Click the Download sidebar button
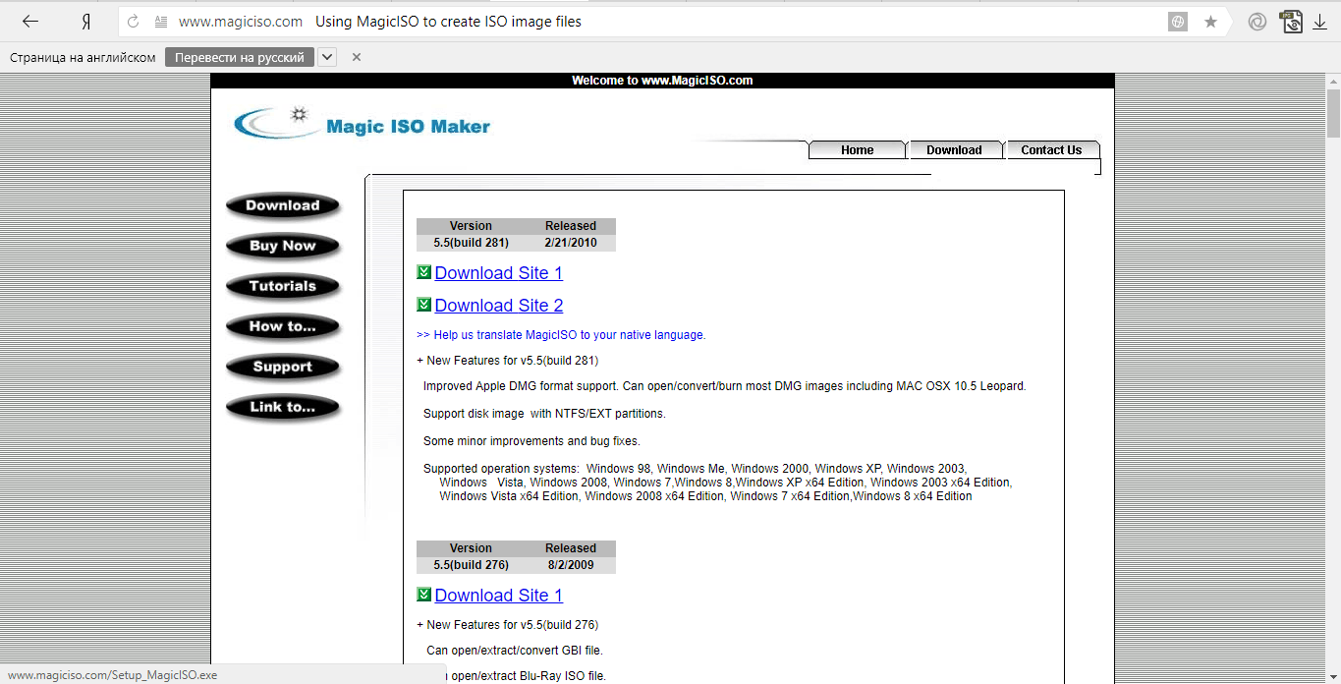The height and width of the screenshot is (684, 1341). [283, 205]
